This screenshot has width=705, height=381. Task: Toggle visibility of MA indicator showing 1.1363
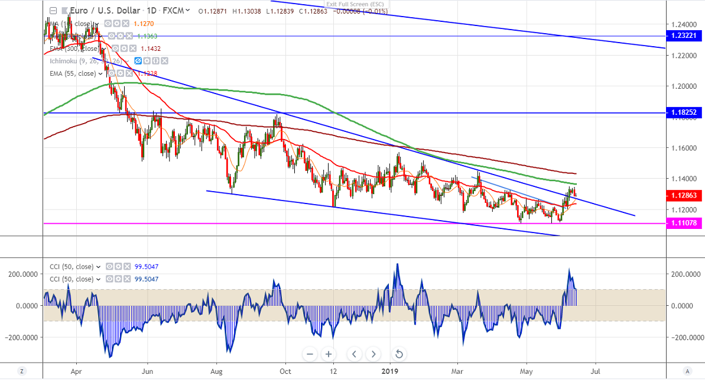pyautogui.click(x=112, y=36)
